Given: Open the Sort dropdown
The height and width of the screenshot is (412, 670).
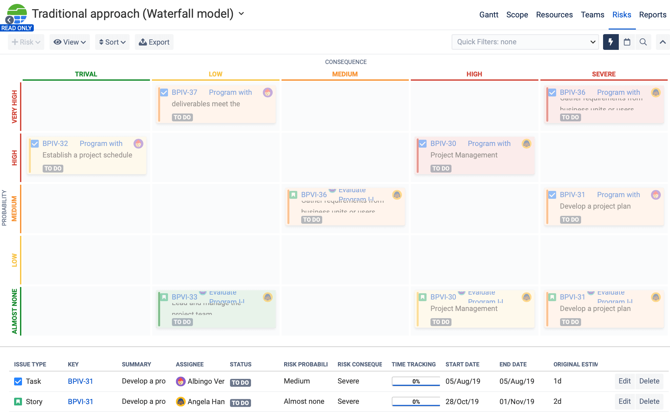Looking at the screenshot, I should (x=112, y=42).
